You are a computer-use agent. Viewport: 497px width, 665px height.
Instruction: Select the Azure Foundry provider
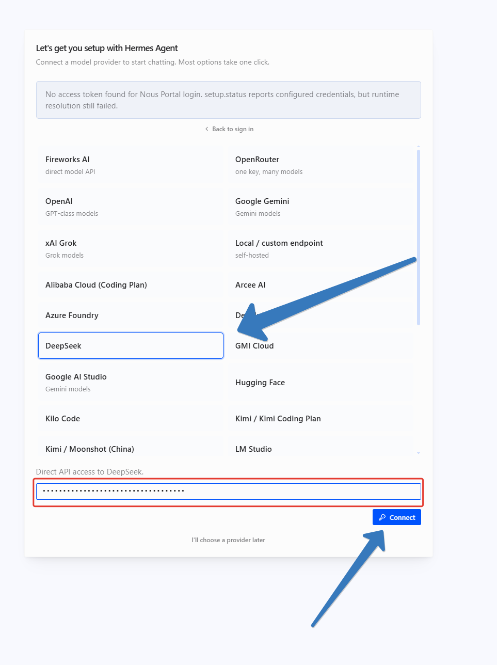pyautogui.click(x=131, y=315)
